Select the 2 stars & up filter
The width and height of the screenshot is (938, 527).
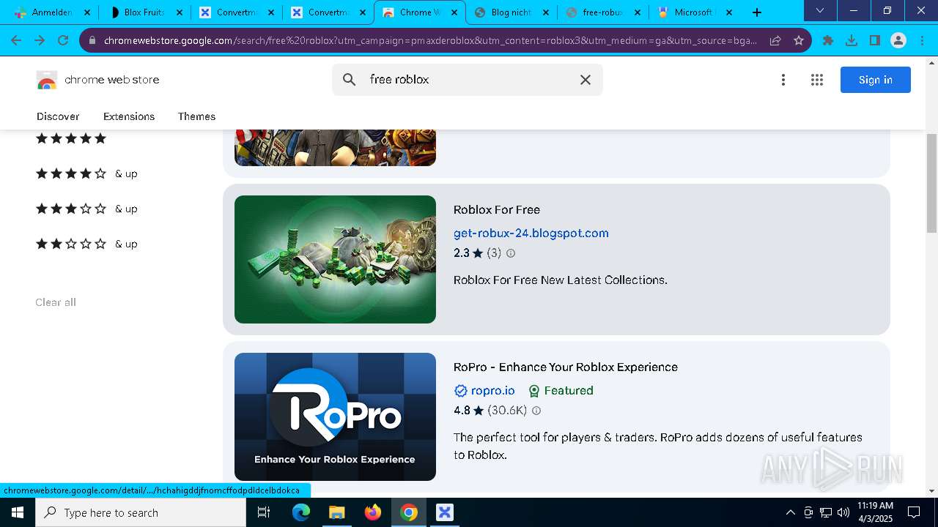pos(86,244)
